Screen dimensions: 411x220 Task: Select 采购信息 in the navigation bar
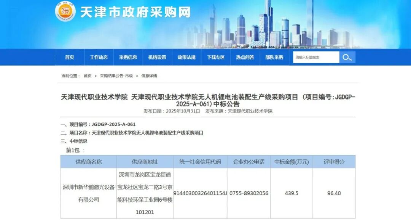(x=128, y=57)
